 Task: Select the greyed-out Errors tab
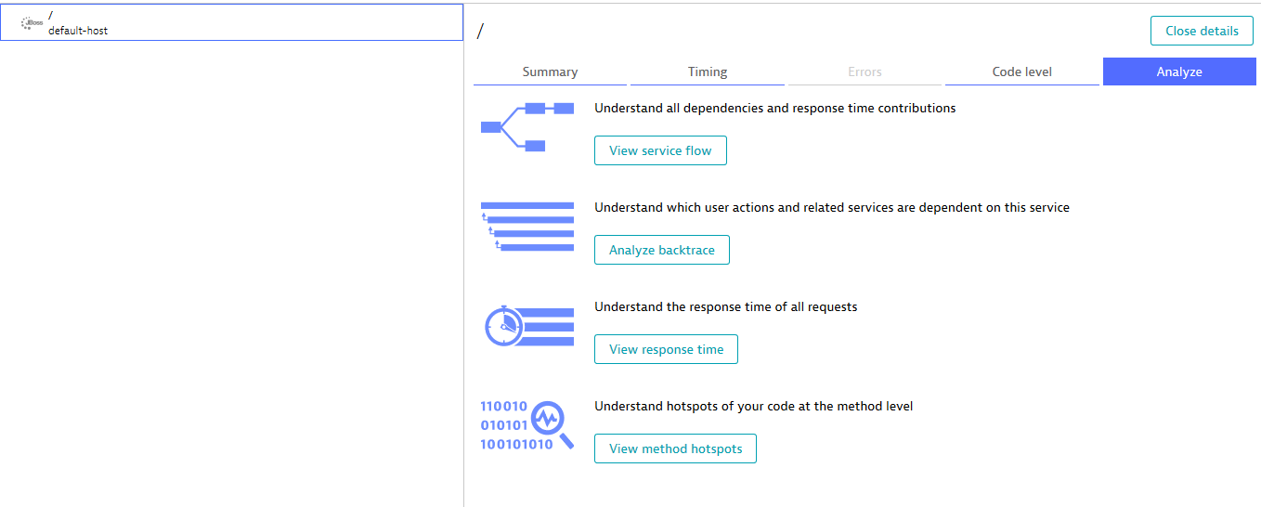864,71
